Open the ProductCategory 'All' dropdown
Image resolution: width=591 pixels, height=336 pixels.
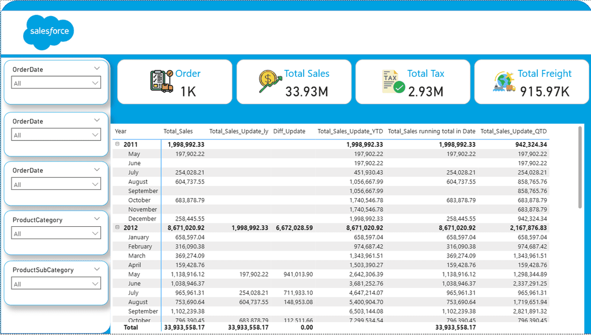click(x=57, y=234)
